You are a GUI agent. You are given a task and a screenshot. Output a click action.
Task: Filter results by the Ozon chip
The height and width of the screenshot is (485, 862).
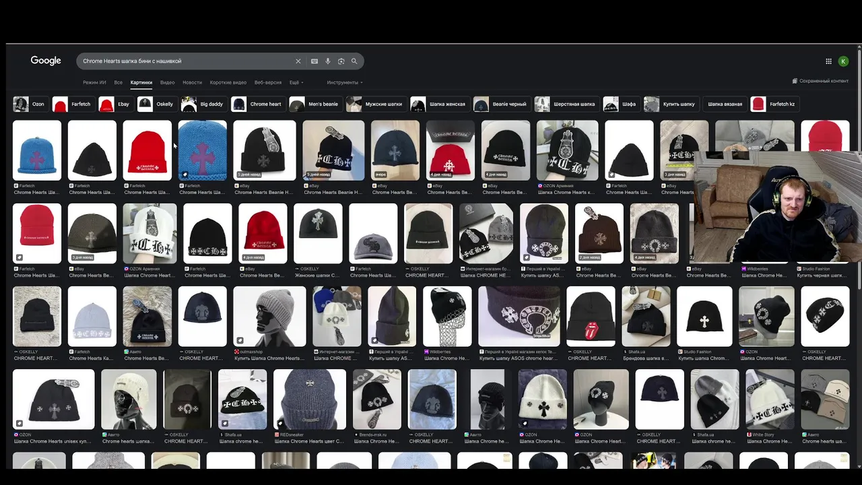click(x=30, y=104)
